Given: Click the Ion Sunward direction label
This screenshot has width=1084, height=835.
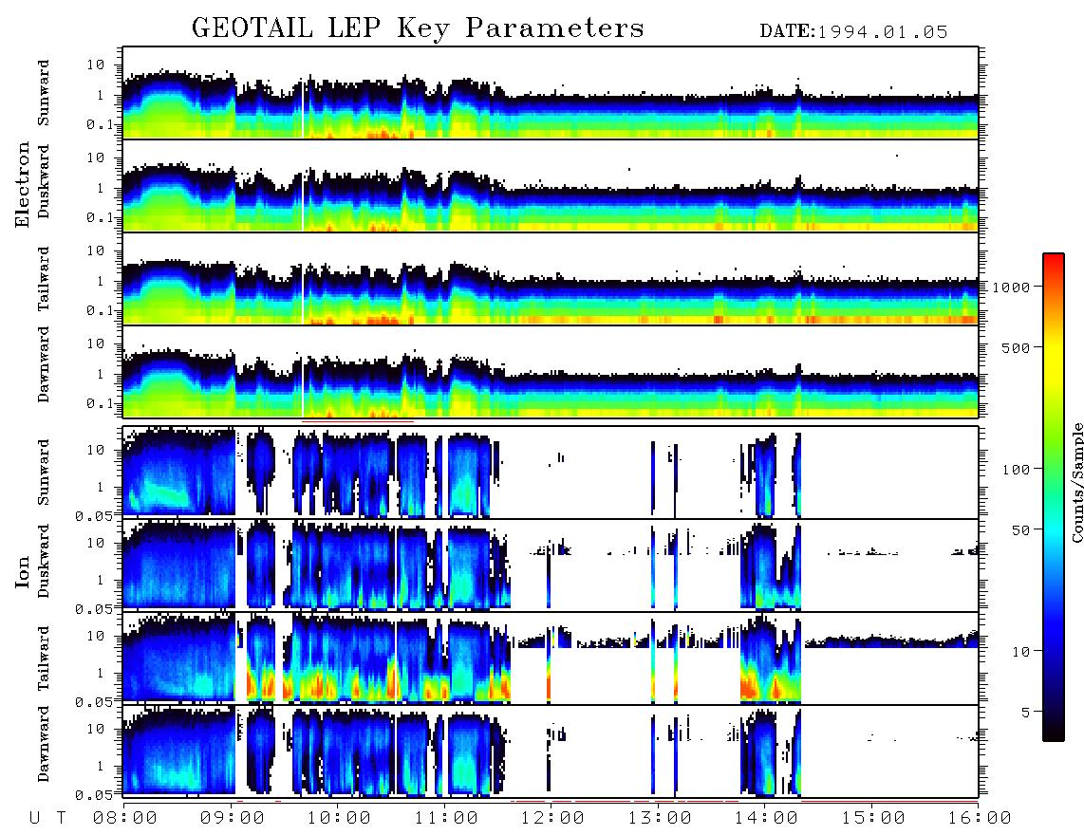Looking at the screenshot, I should tap(44, 473).
